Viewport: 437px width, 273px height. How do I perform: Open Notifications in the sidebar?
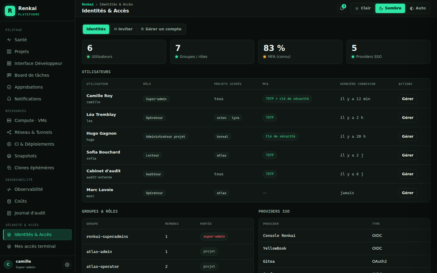click(37, 99)
